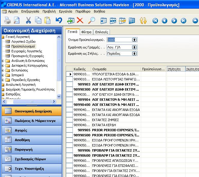Expand the Ανάλυση & Εκτυπώσεις folder
This screenshot has height=177, width=199.
2,61
